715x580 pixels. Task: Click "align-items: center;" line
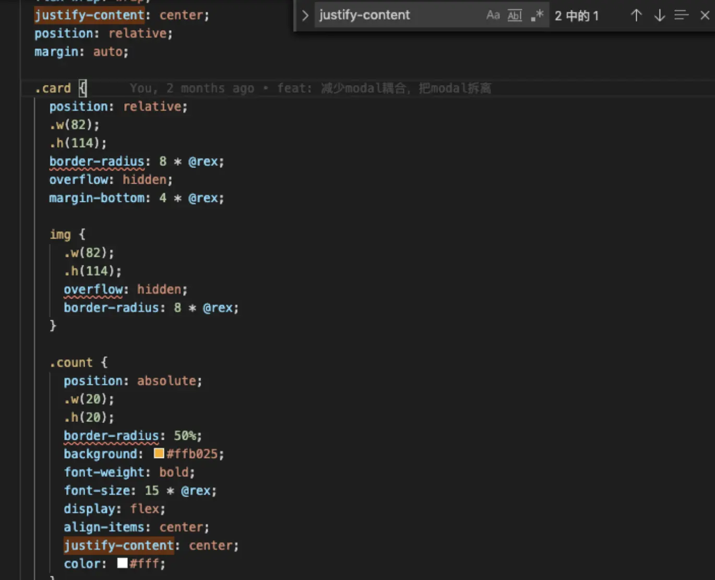click(x=137, y=527)
